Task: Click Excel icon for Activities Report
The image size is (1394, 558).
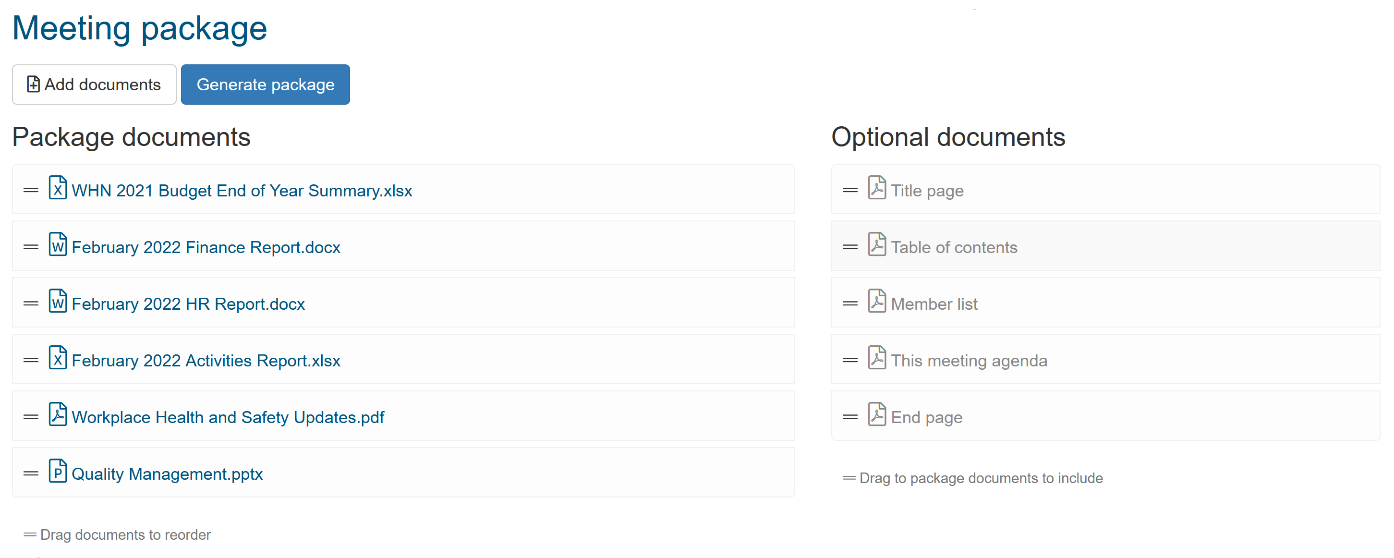Action: [57, 358]
